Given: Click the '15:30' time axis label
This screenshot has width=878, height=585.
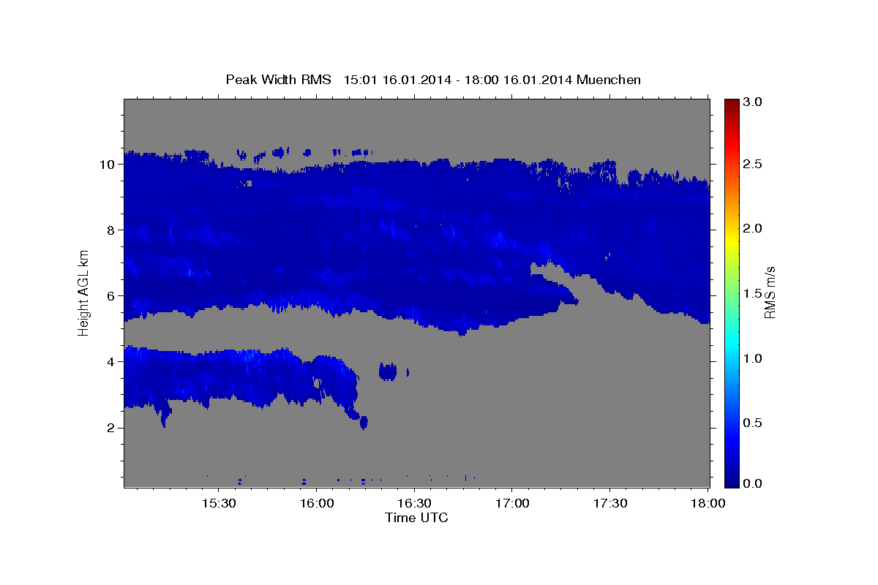Looking at the screenshot, I should (218, 504).
